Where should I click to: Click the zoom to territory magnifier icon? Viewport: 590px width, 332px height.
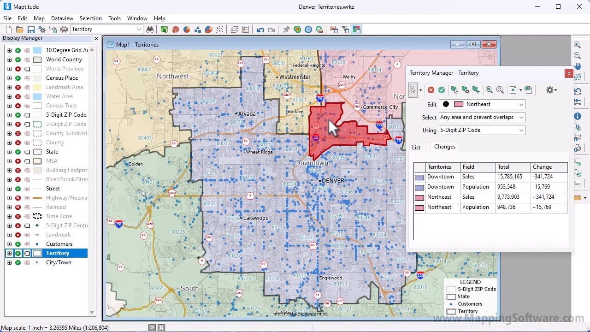pos(489,90)
